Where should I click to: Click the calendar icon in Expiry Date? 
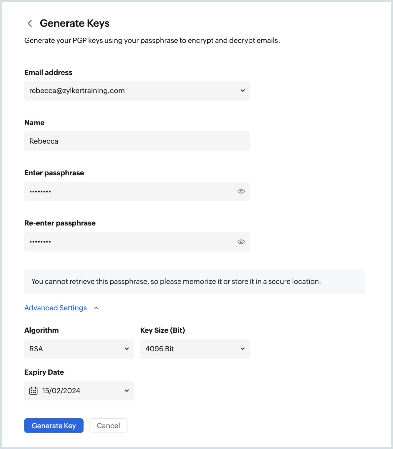tap(33, 391)
